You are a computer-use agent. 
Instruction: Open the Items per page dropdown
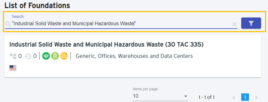[x=160, y=96]
